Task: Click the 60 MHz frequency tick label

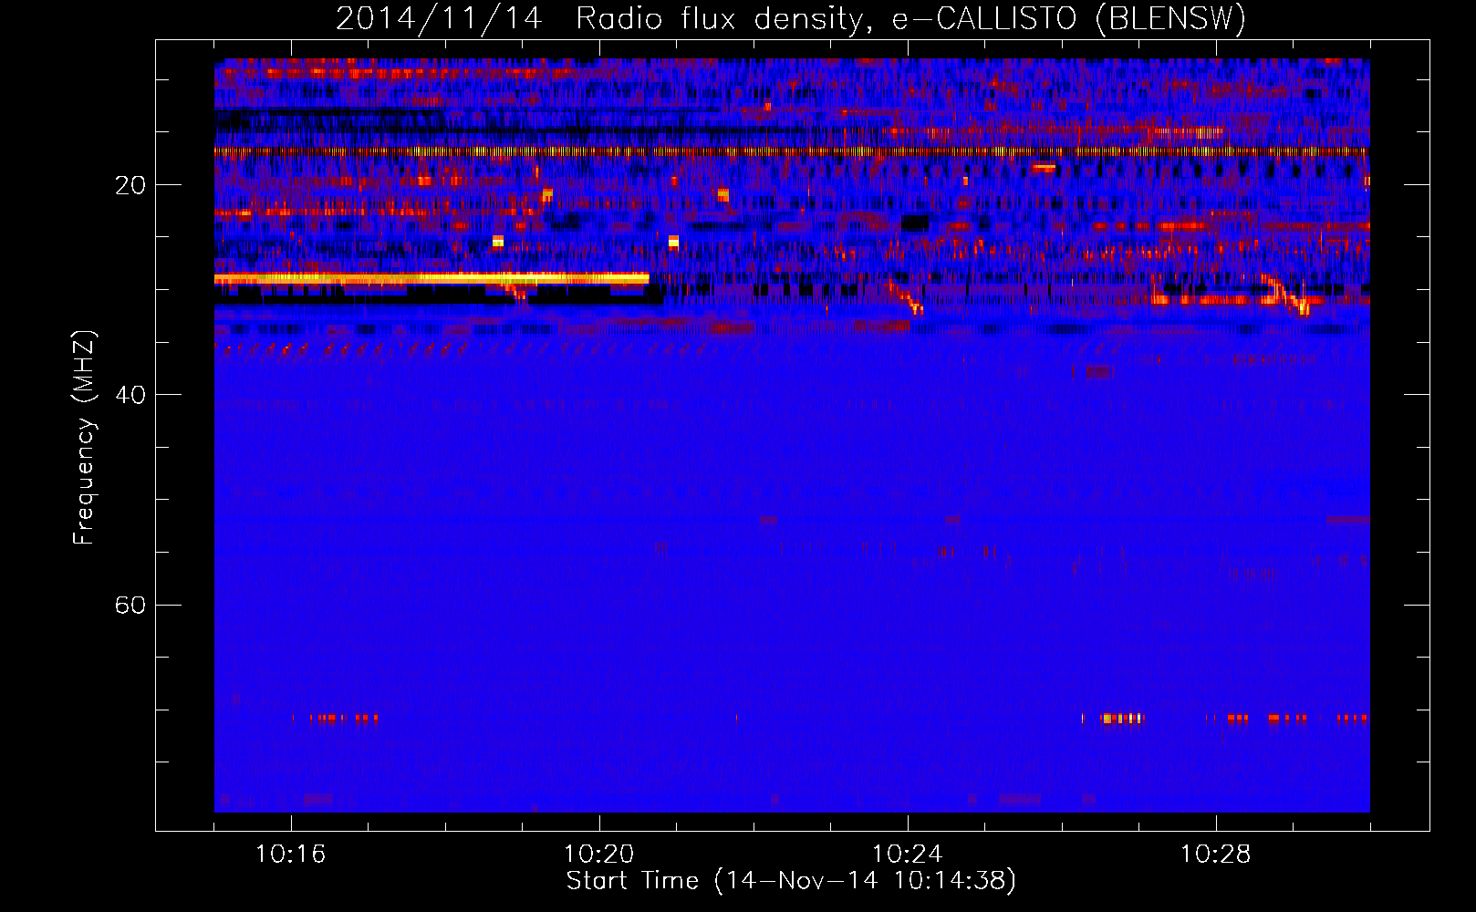Action: [130, 605]
